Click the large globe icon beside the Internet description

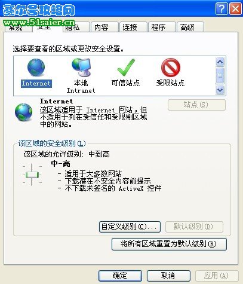tap(24, 112)
